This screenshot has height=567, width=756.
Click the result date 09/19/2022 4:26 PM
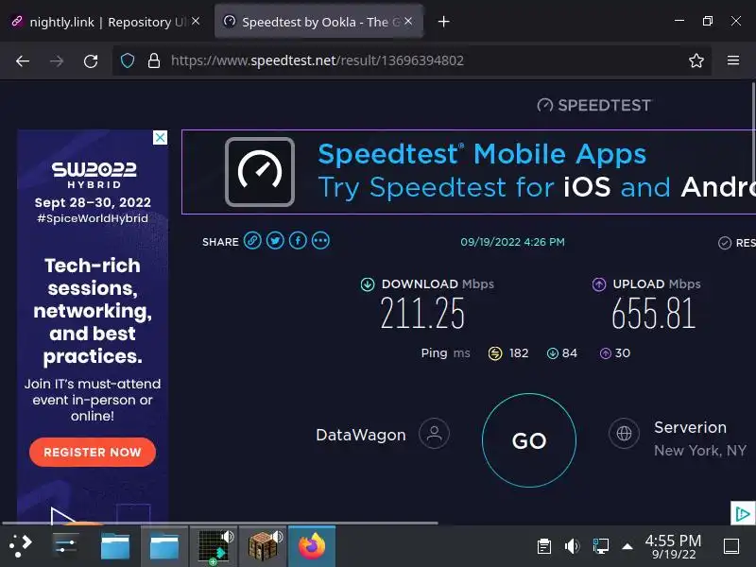tap(512, 242)
